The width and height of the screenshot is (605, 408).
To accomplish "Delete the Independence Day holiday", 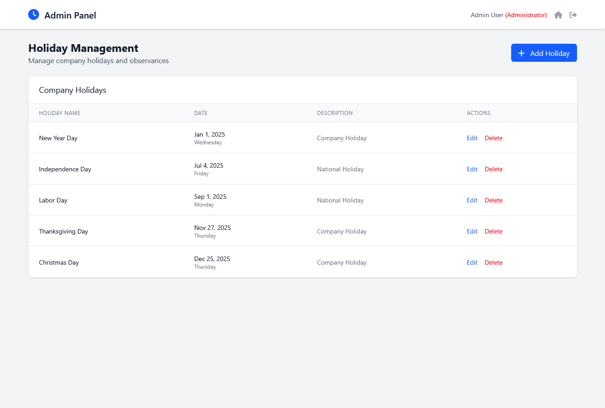I will [494, 169].
